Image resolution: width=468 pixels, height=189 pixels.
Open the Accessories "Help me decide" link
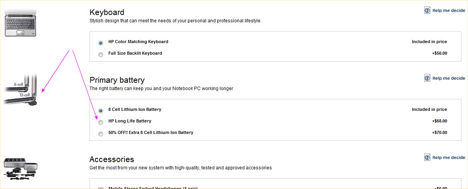click(449, 157)
